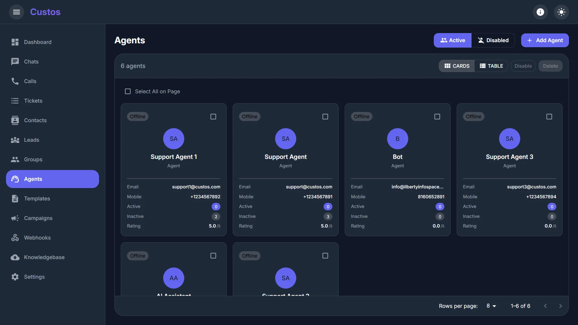Screen dimensions: 578x325
Task: Switch to TABLE view
Action: click(491, 66)
